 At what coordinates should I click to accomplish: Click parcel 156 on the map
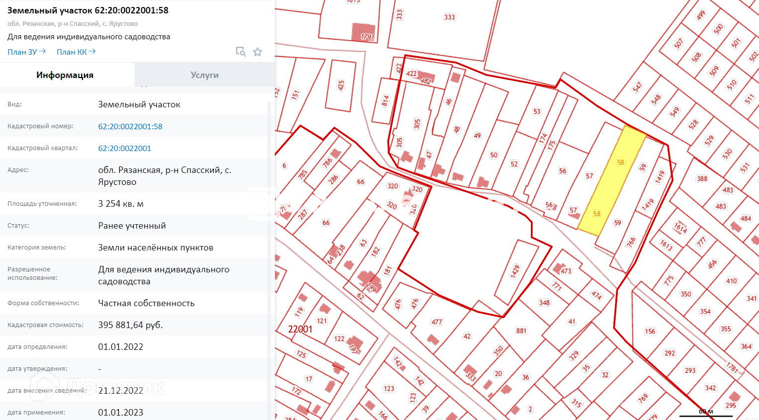(x=650, y=332)
